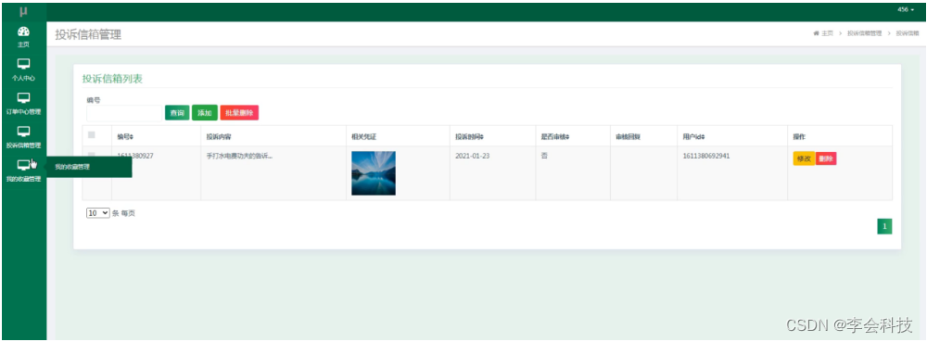Click the yellow 修改 button in the row
This screenshot has width=927, height=342.
[x=804, y=158]
